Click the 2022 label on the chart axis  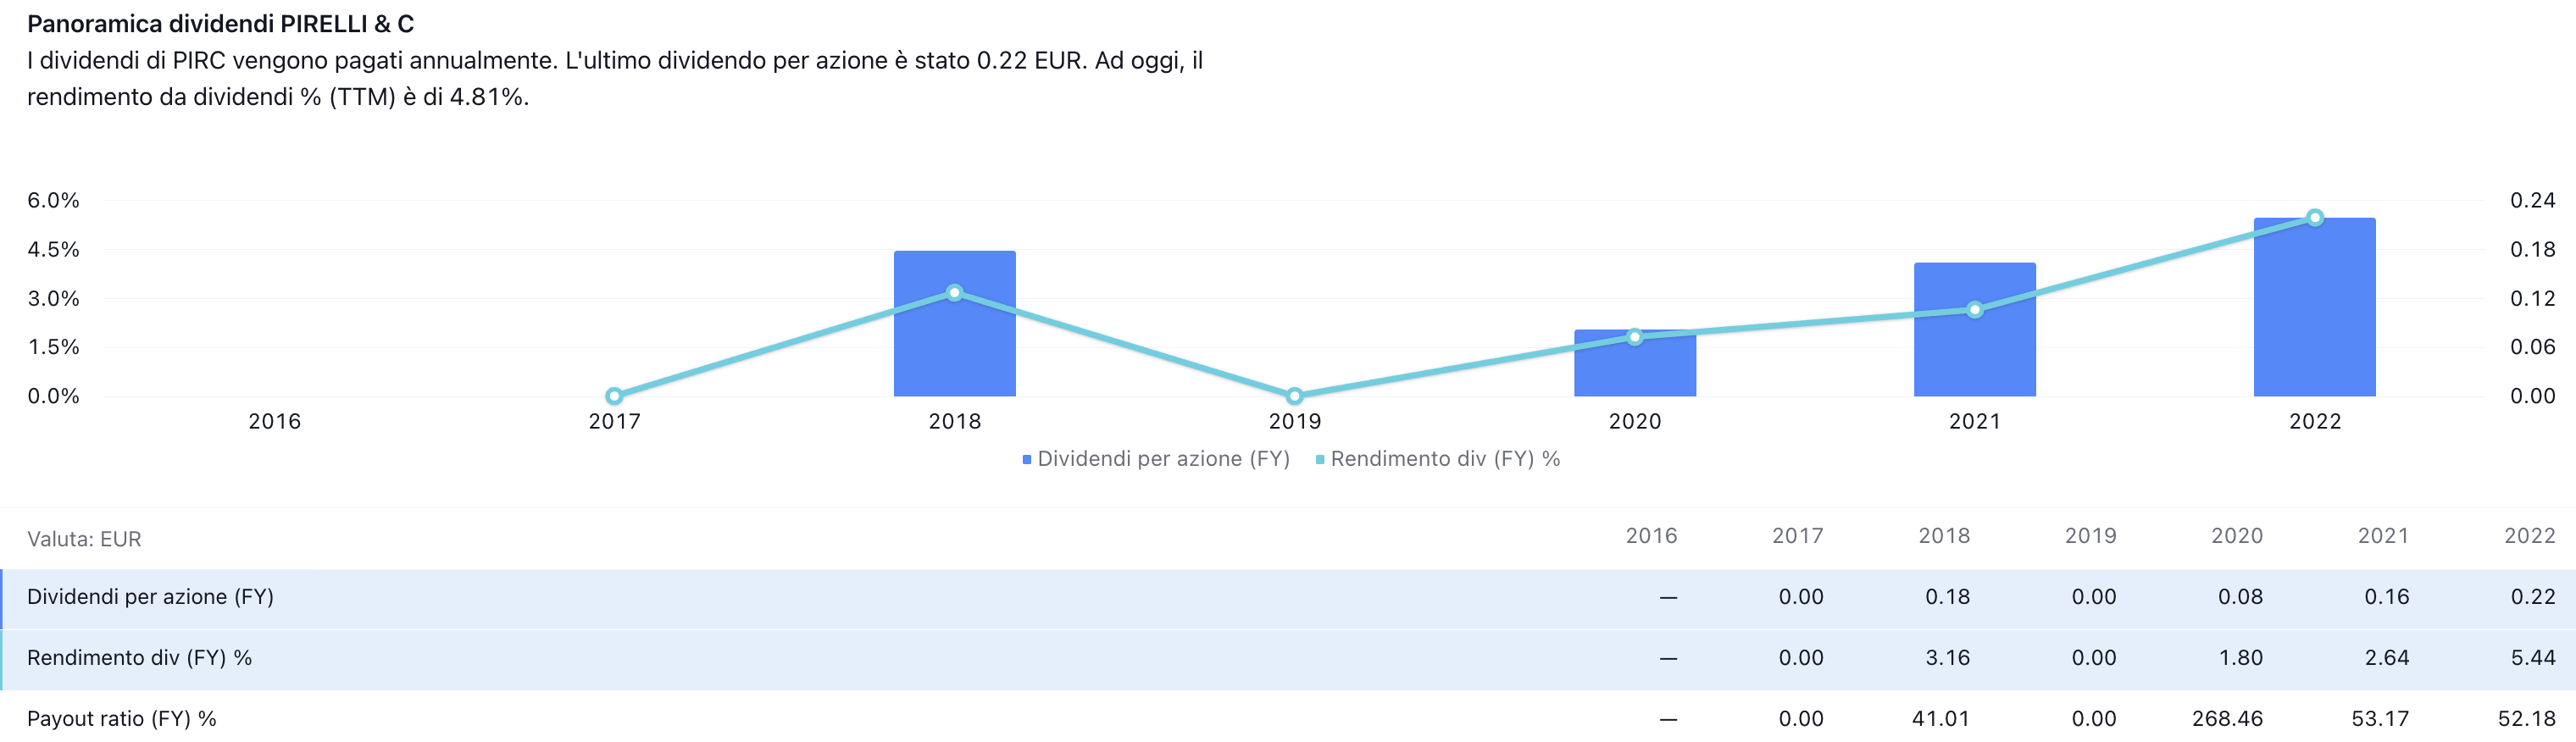click(x=2315, y=422)
